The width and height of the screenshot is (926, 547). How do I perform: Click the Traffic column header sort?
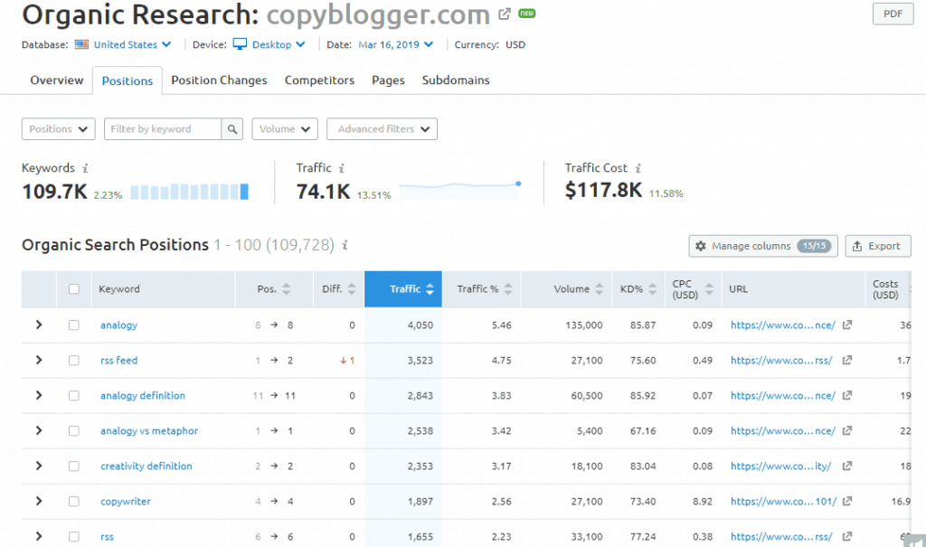pos(403,288)
